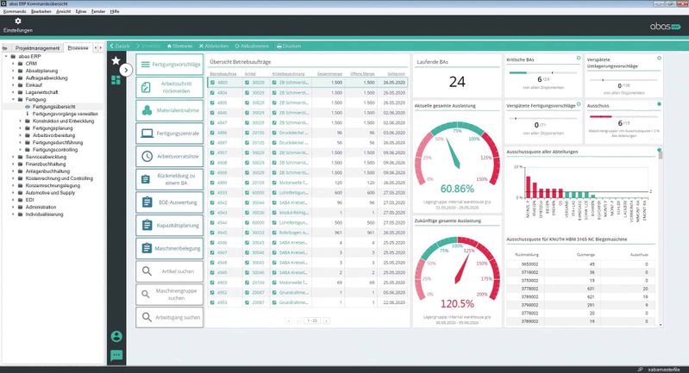689x373 pixels.
Task: Click the Arbeitsvorratsliste clock icon
Action: coord(147,156)
